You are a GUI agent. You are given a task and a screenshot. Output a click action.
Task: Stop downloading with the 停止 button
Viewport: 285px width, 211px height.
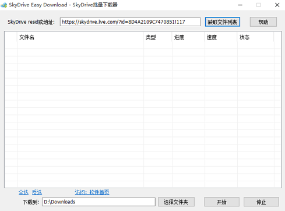pos(261,202)
